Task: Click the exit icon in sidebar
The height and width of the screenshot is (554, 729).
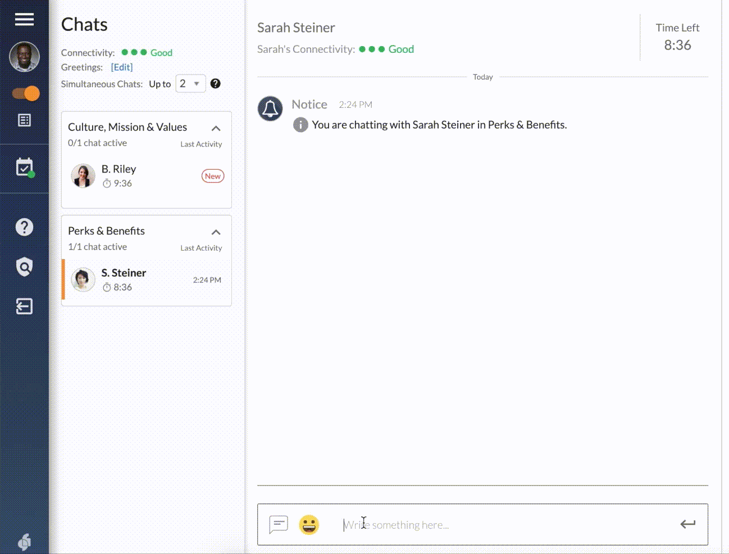Action: (24, 306)
